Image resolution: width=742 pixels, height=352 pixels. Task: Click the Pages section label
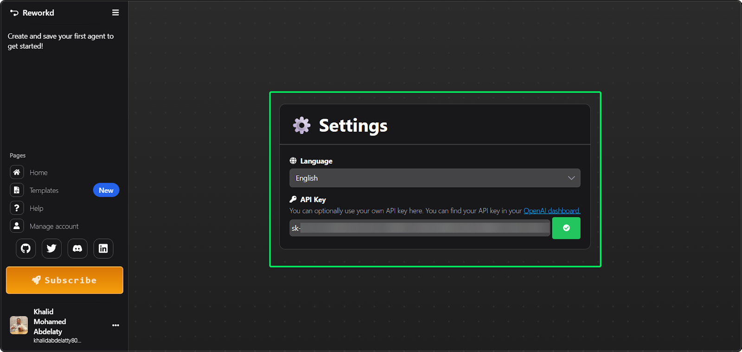tap(18, 155)
